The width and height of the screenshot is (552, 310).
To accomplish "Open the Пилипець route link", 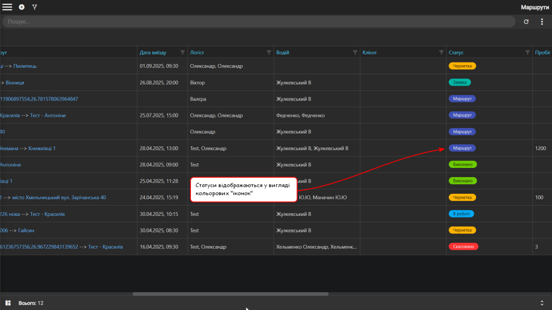I will [x=25, y=66].
